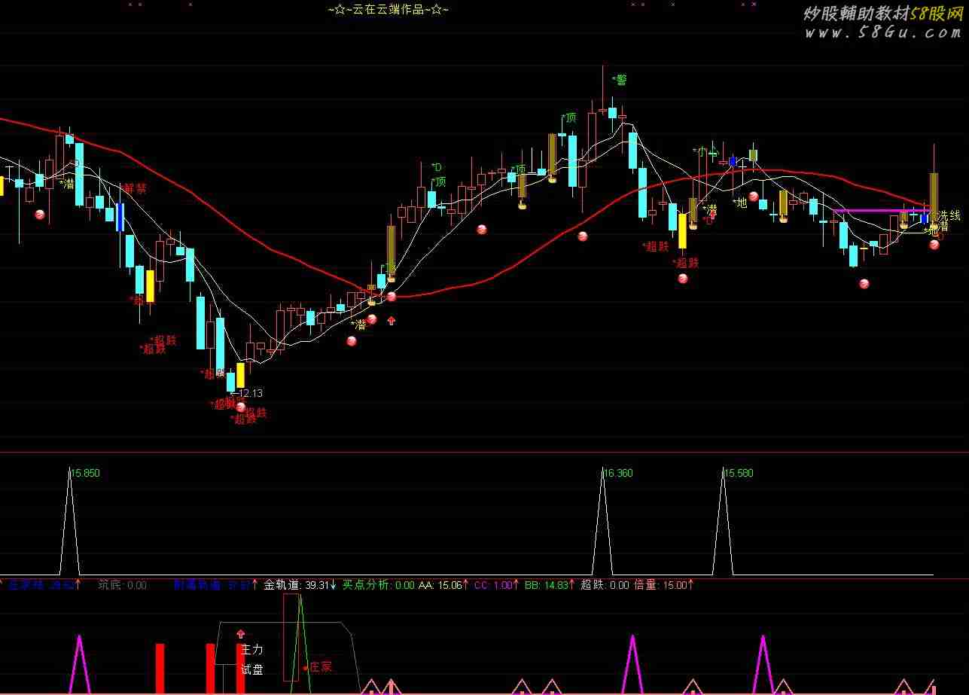The image size is (969, 695).
Task: Click the red 解禁 label on the chart
Action: pos(136,188)
